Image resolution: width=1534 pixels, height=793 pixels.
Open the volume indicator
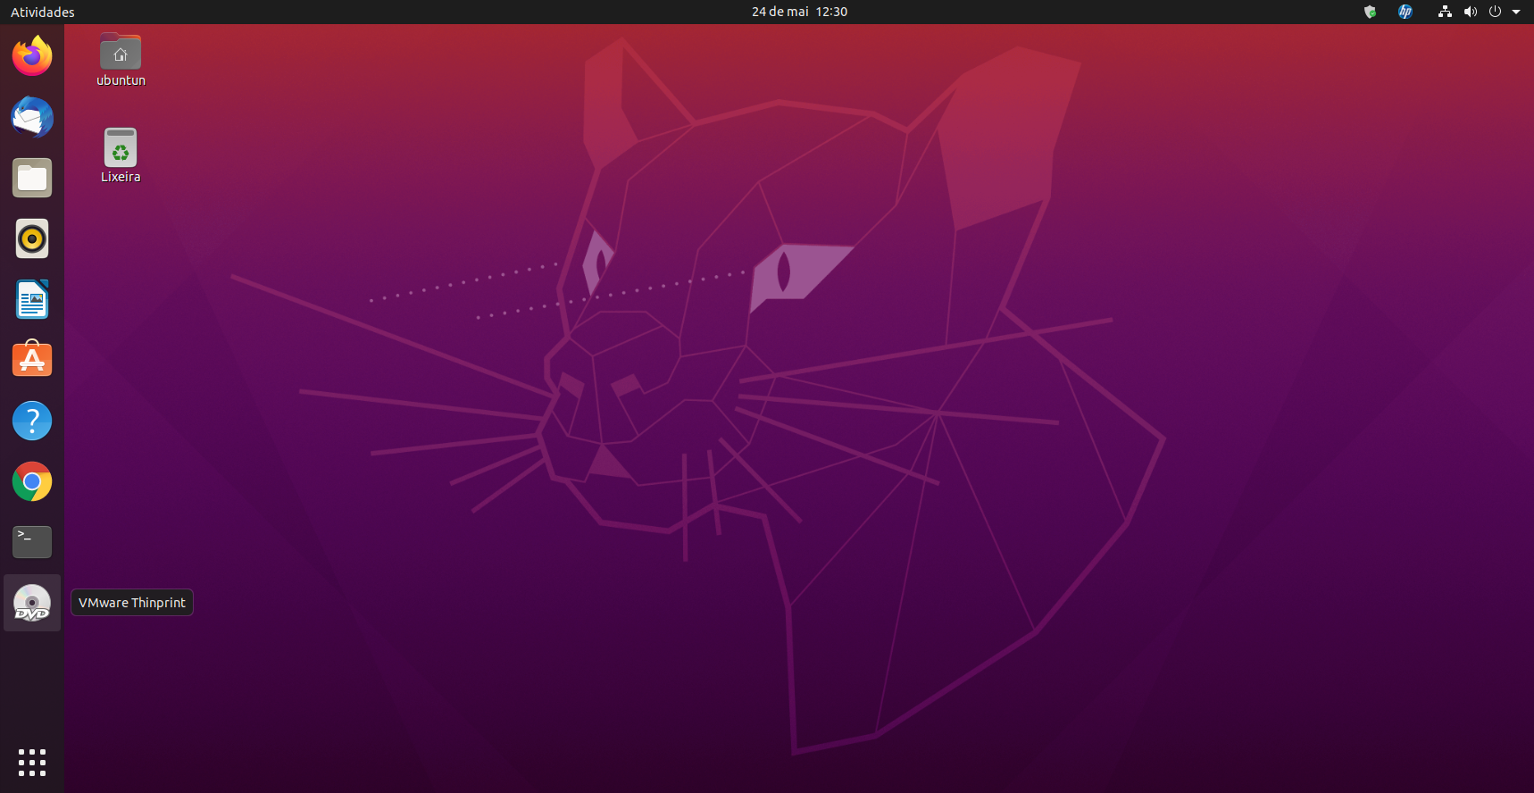tap(1470, 12)
